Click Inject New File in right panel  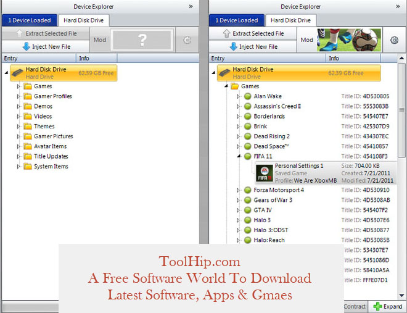pyautogui.click(x=253, y=47)
